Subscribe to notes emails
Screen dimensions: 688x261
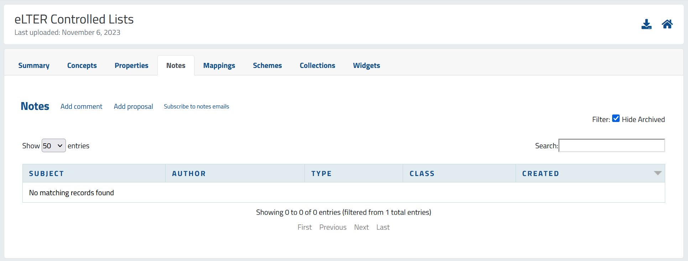pos(196,106)
